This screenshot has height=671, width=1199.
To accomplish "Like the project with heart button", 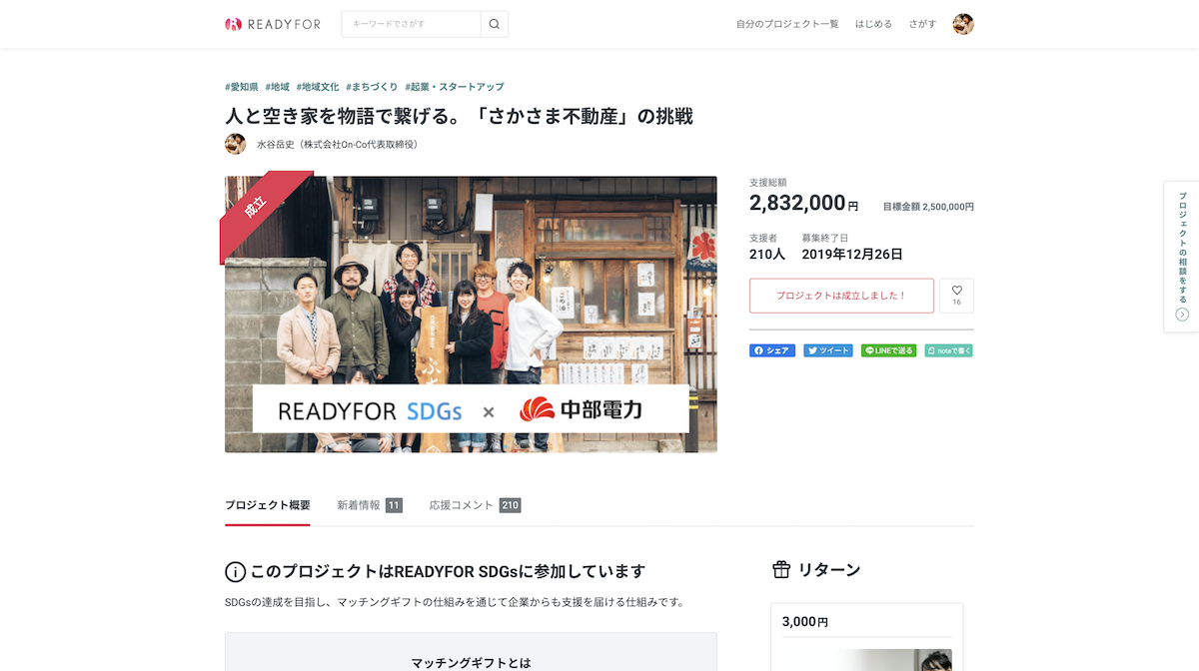I will pyautogui.click(x=956, y=296).
